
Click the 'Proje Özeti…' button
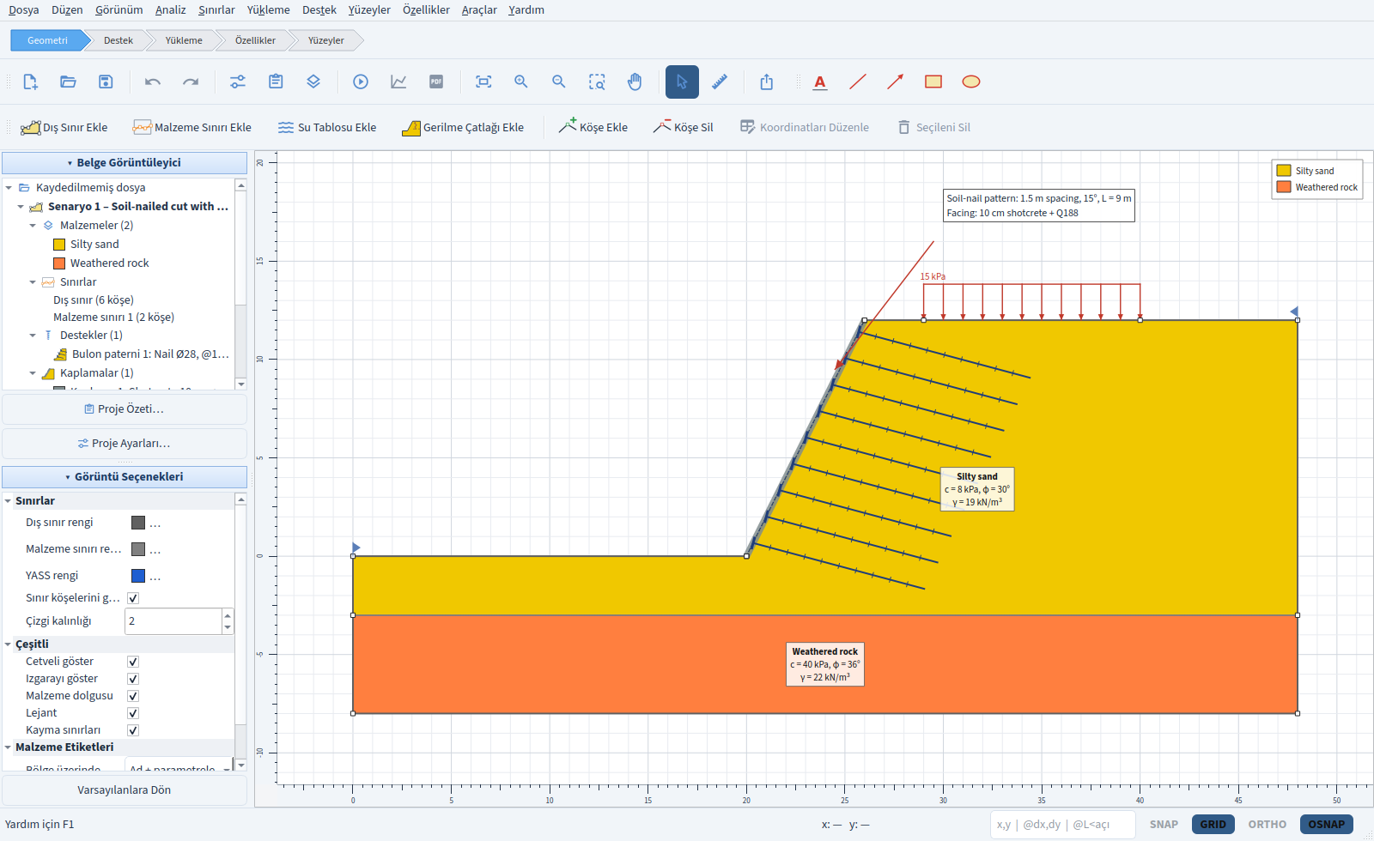click(x=125, y=409)
